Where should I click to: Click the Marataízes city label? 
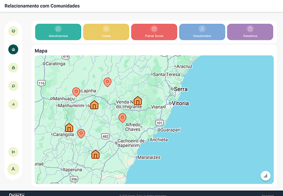(x=149, y=157)
